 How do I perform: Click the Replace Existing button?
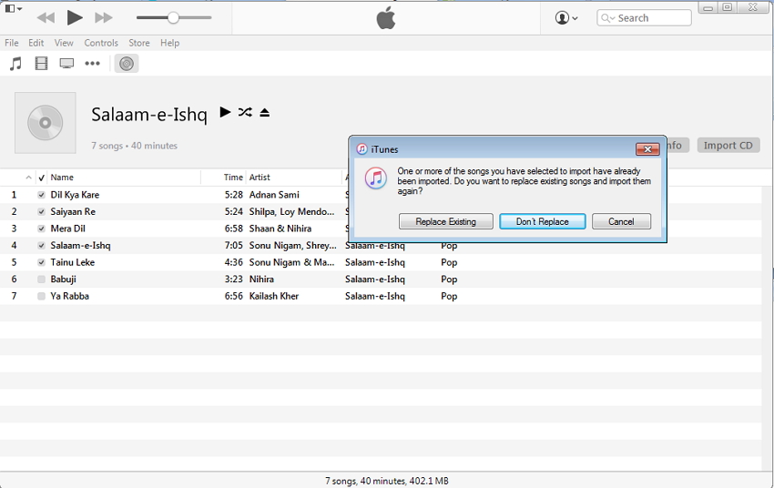(x=445, y=221)
